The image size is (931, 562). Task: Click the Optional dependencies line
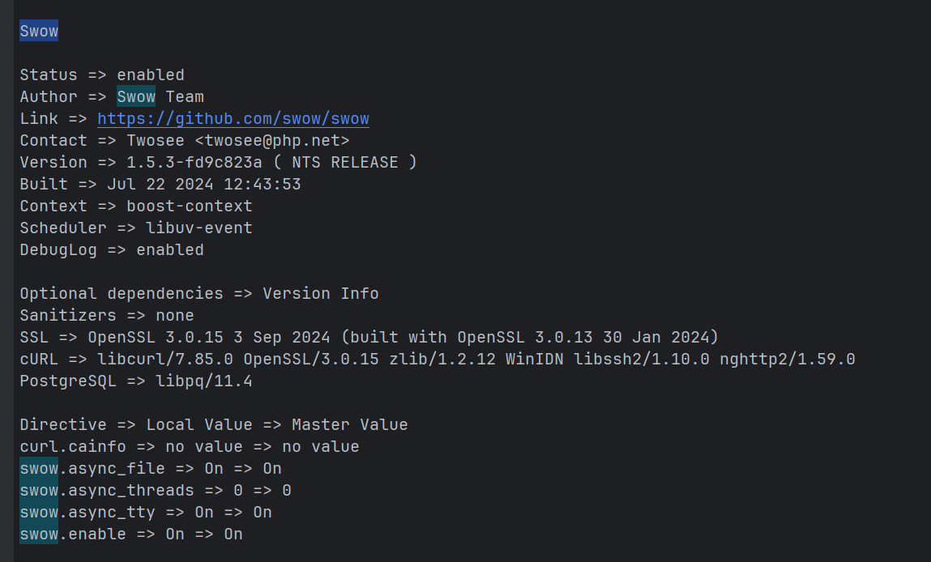199,294
